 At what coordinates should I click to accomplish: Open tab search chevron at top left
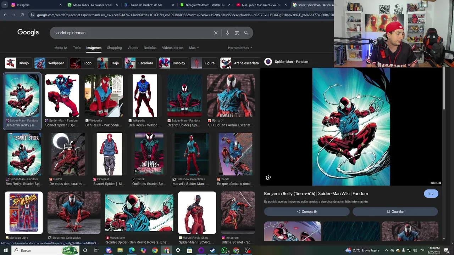pos(4,5)
